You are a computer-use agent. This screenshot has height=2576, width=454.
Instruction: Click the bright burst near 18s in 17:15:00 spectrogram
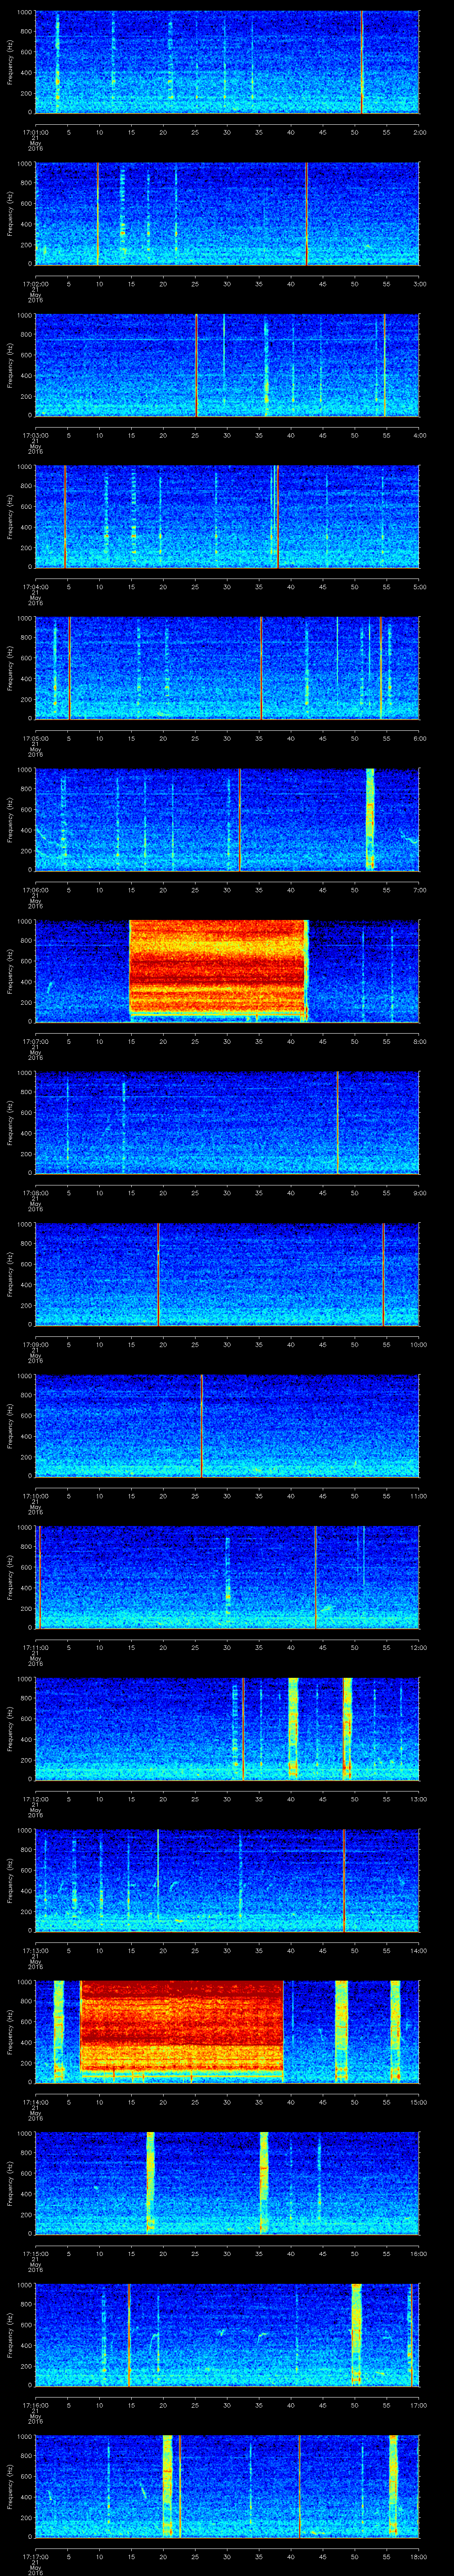pos(151,2183)
